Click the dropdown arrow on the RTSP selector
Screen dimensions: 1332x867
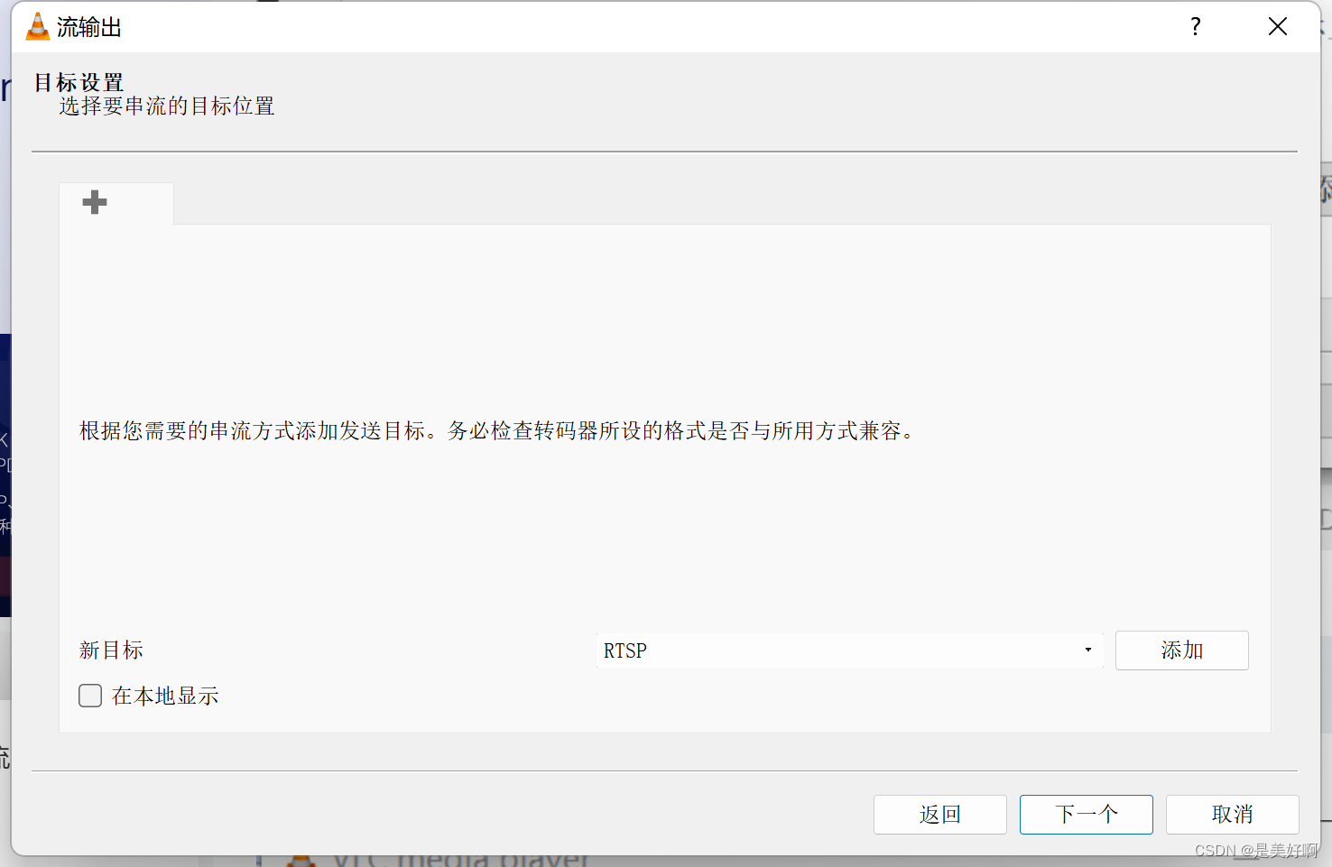tap(1087, 650)
